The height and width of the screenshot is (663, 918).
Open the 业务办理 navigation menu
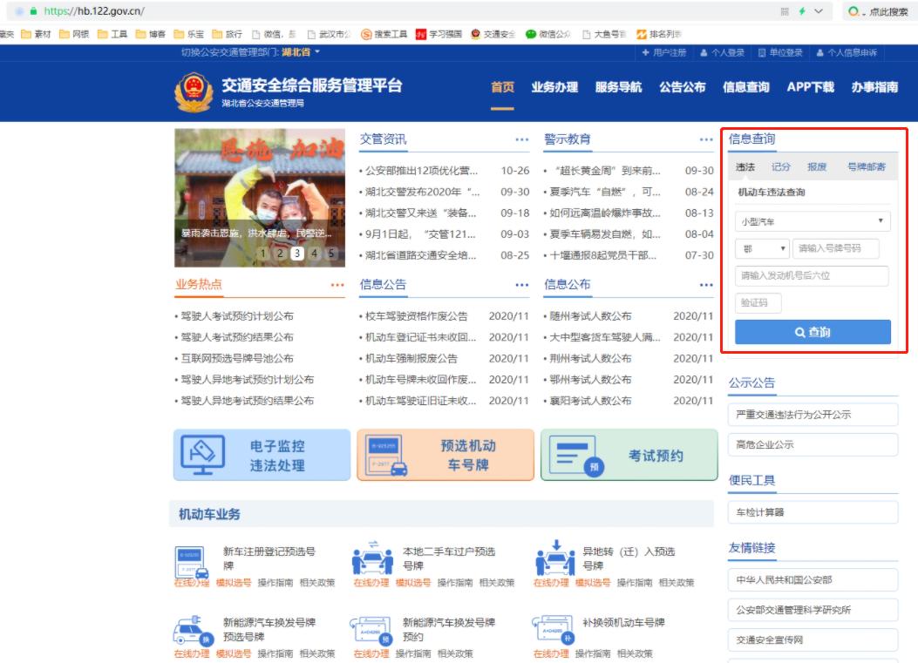coord(554,87)
